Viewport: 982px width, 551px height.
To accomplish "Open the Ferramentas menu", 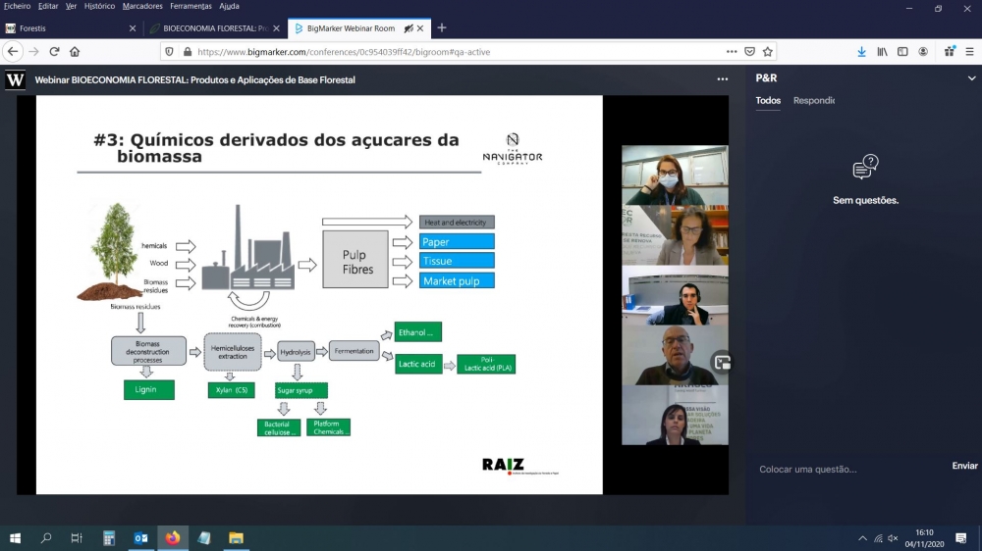I will [x=191, y=6].
